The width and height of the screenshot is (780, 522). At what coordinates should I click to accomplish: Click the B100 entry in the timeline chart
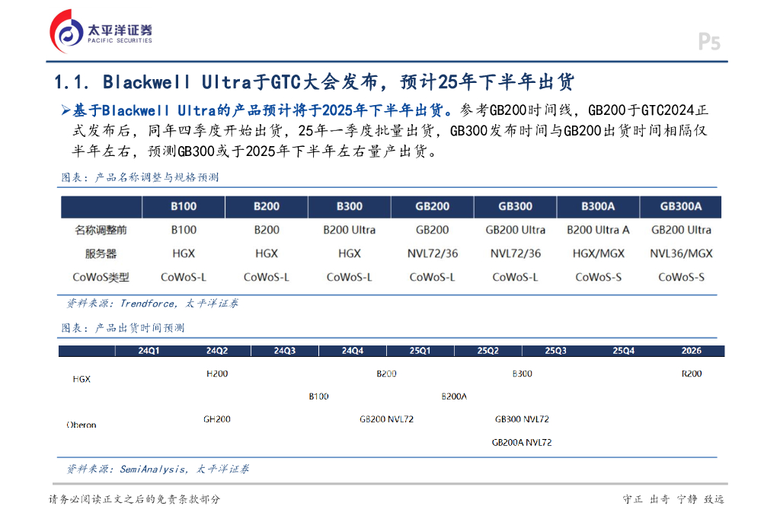click(x=319, y=396)
